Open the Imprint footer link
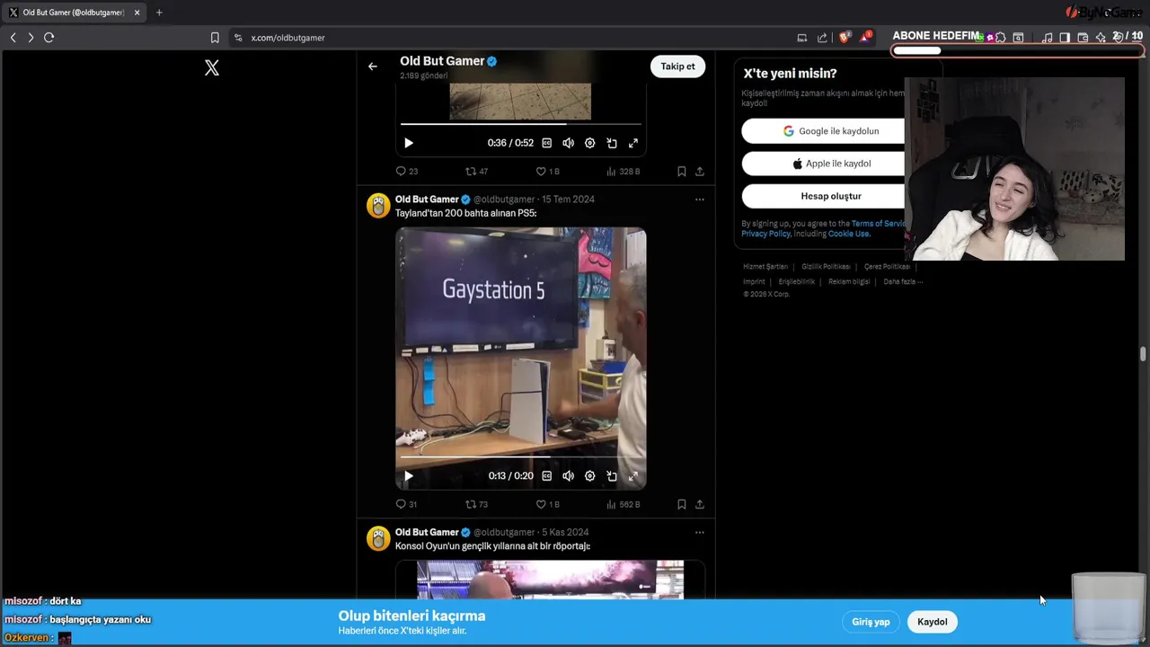This screenshot has height=647, width=1150. tap(754, 282)
